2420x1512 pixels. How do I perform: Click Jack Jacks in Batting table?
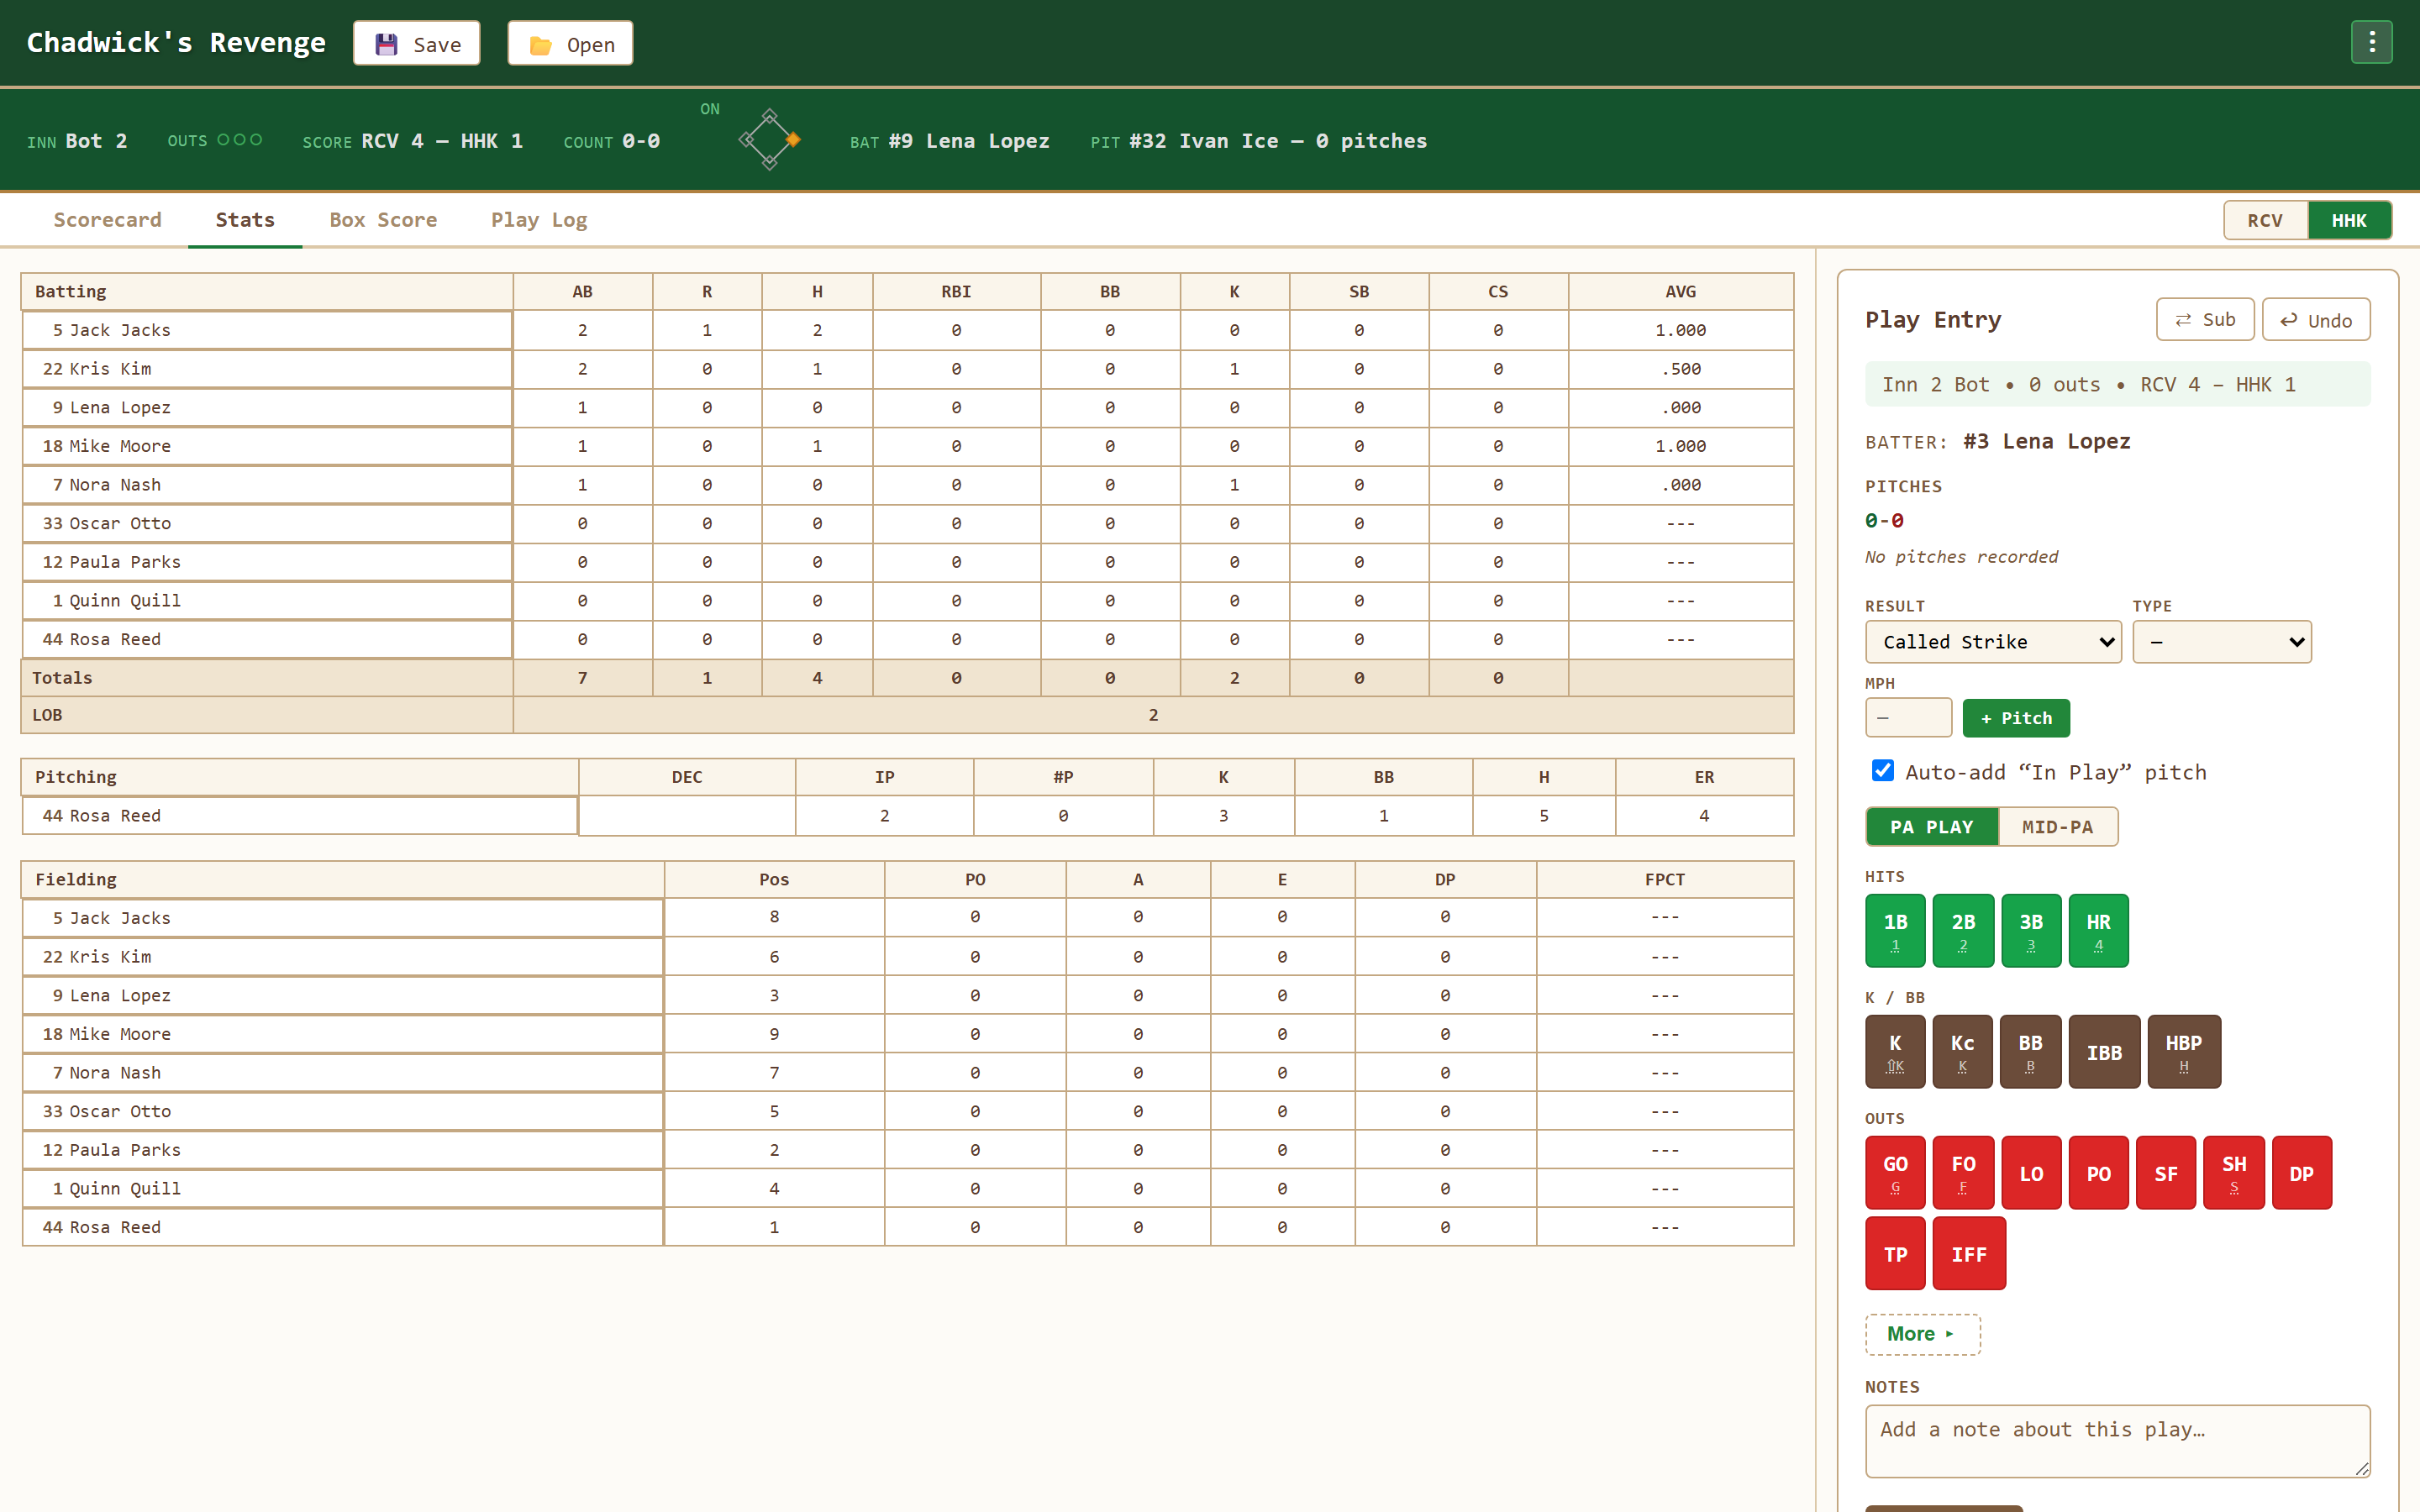point(267,330)
